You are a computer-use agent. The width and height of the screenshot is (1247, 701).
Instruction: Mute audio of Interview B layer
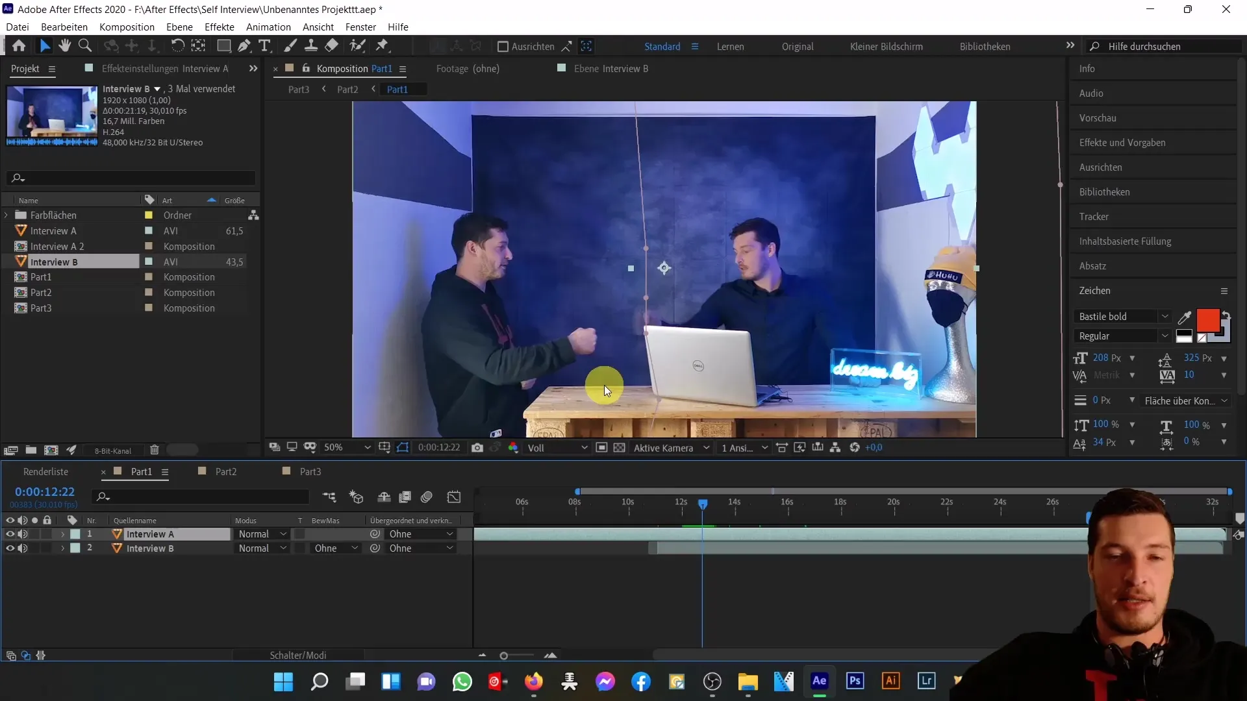23,548
